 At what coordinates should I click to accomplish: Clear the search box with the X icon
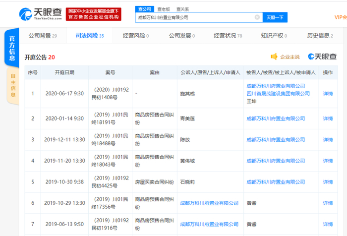tap(257, 17)
